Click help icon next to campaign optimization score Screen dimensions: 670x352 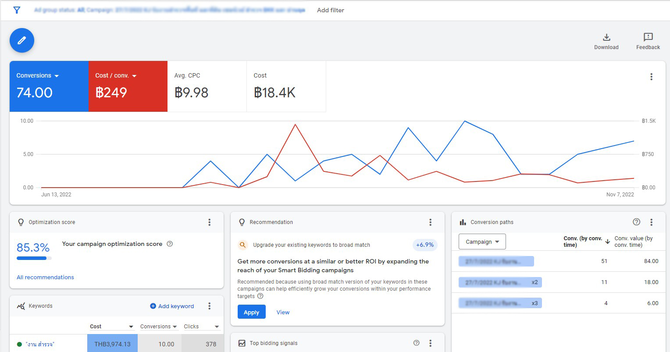[x=170, y=244]
